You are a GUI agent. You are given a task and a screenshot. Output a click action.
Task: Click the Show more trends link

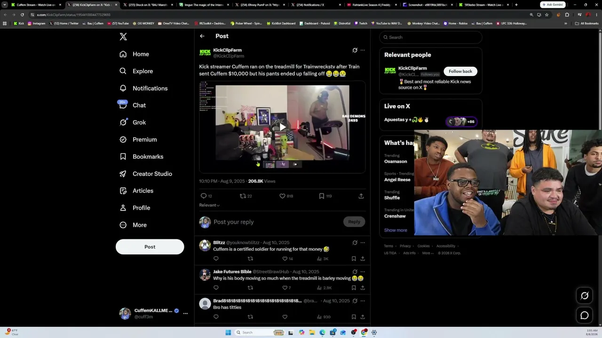click(x=396, y=230)
